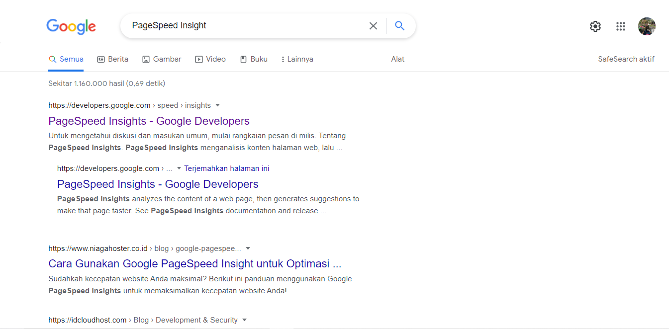The width and height of the screenshot is (669, 329).
Task: Click the https://idcloudhost.com breadcrumb URL
Action: click(88, 320)
